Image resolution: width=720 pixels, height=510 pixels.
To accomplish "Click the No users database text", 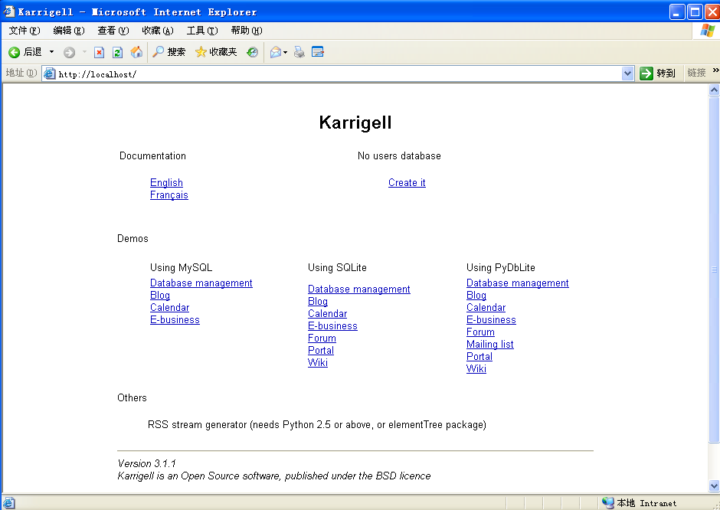I will pyautogui.click(x=399, y=156).
